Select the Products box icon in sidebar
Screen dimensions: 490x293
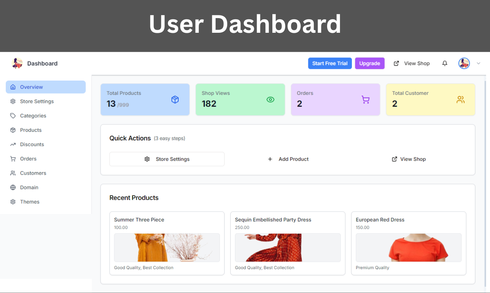(x=13, y=130)
